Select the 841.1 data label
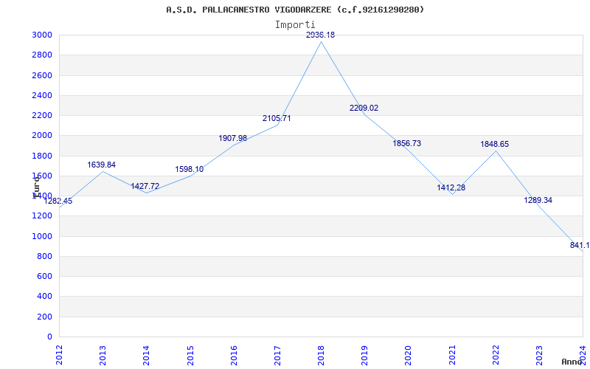590x369 pixels. coord(580,246)
